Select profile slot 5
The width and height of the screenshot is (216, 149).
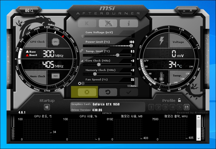[180, 107]
